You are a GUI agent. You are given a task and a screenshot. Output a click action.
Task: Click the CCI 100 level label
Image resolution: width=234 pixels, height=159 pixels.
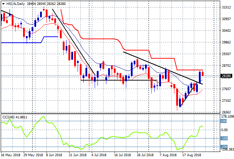point(224,121)
